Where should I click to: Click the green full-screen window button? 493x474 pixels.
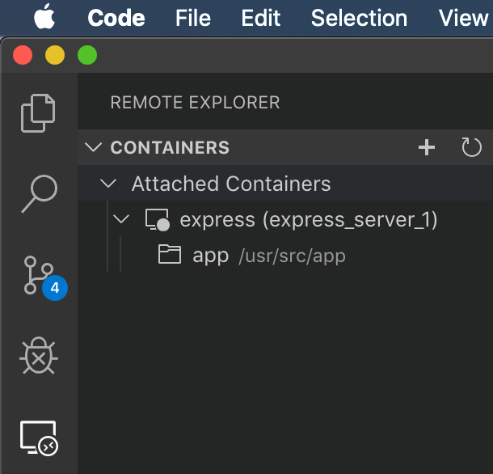point(86,55)
